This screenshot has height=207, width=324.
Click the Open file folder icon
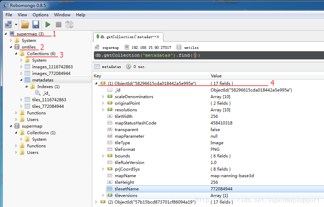[x=25, y=25]
